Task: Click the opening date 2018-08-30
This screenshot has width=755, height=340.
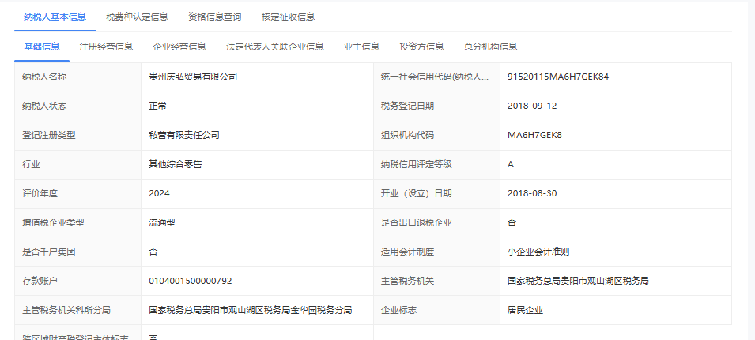Action: (x=534, y=193)
